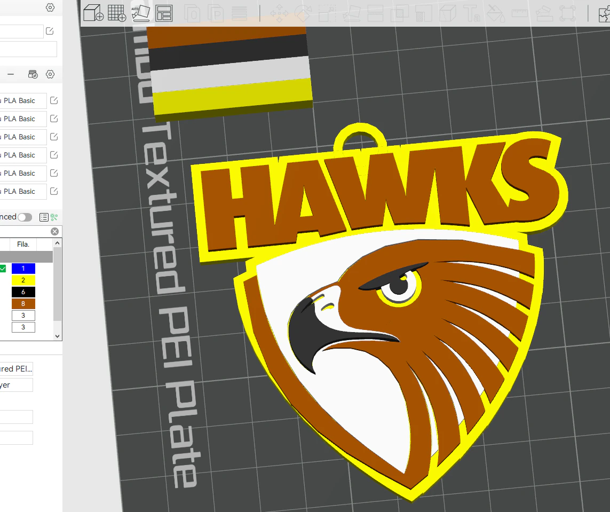The width and height of the screenshot is (610, 512).
Task: Click the green compare presets icon
Action: coord(54,217)
